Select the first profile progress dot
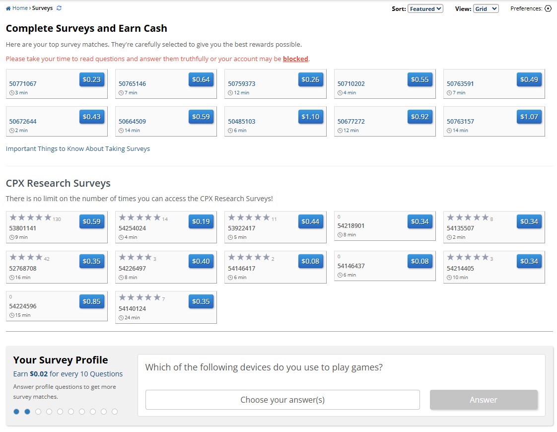This screenshot has width=557, height=432. pos(16,412)
